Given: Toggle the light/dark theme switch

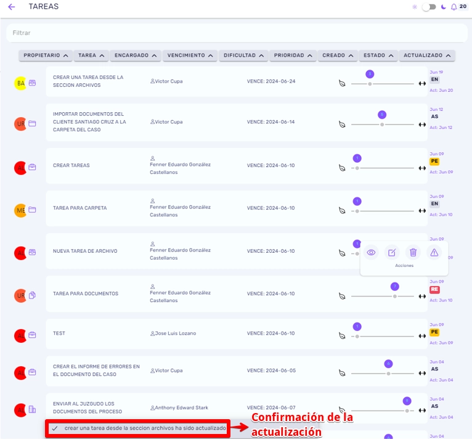Looking at the screenshot, I should click(x=429, y=7).
